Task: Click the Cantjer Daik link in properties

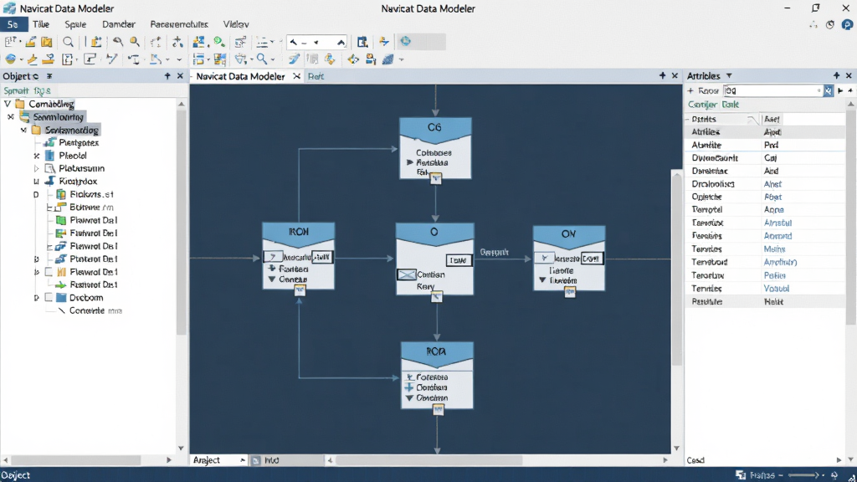Action: [x=713, y=105]
